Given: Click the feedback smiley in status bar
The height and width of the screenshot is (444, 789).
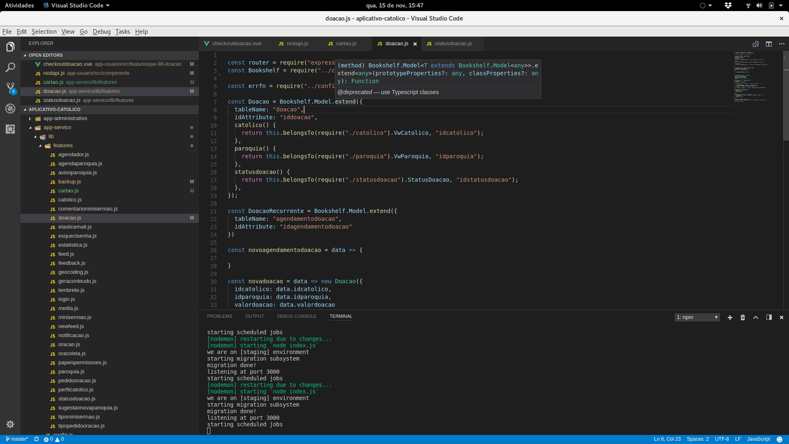Looking at the screenshot, I should tap(779, 439).
